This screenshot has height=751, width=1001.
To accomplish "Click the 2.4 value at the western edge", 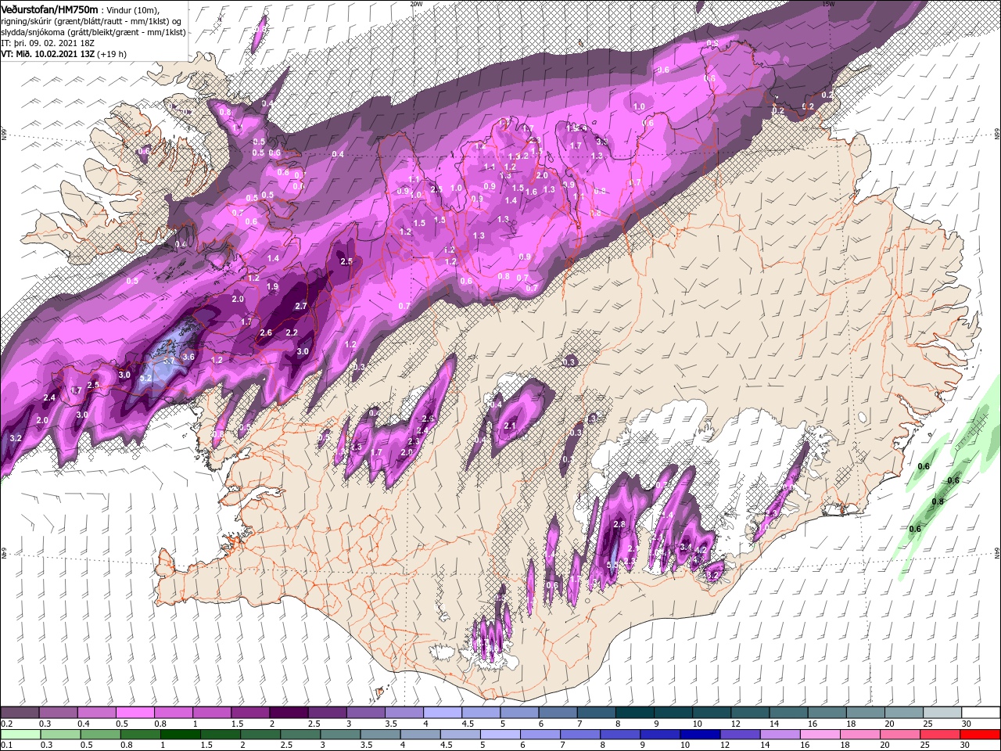I will pyautogui.click(x=49, y=398).
